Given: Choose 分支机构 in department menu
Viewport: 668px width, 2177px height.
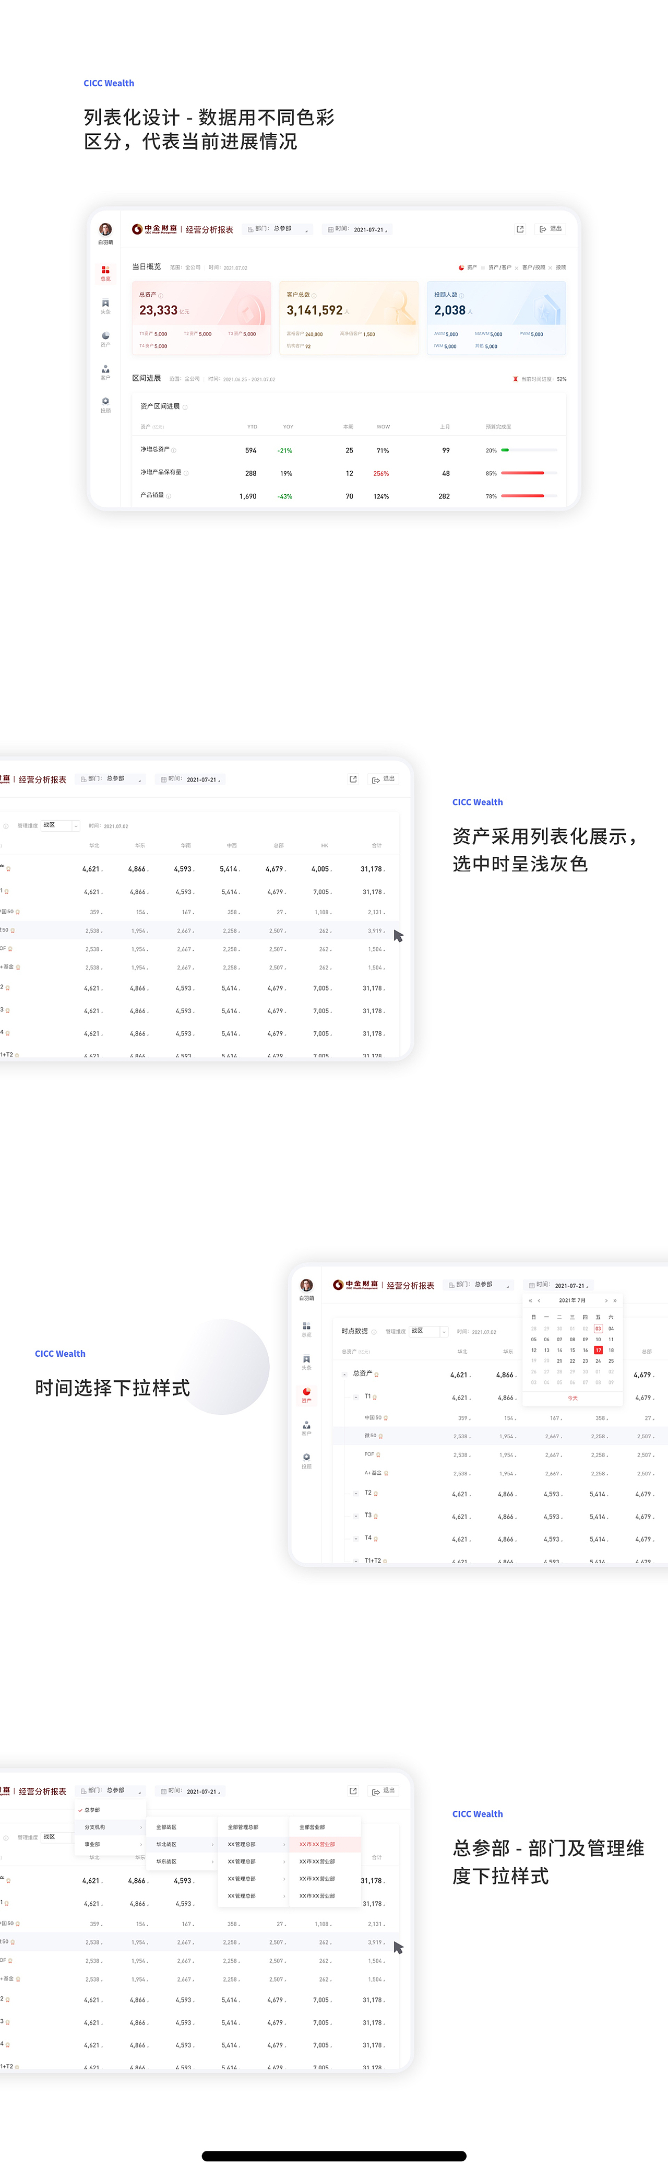Looking at the screenshot, I should pos(110,1827).
